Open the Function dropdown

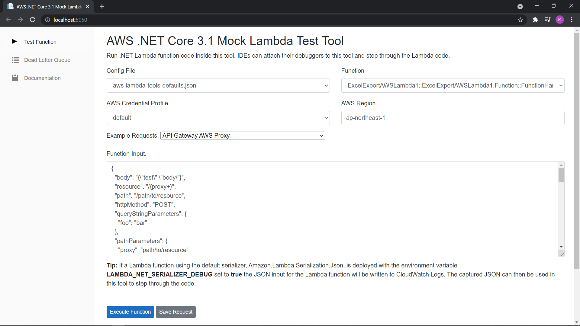(x=453, y=85)
